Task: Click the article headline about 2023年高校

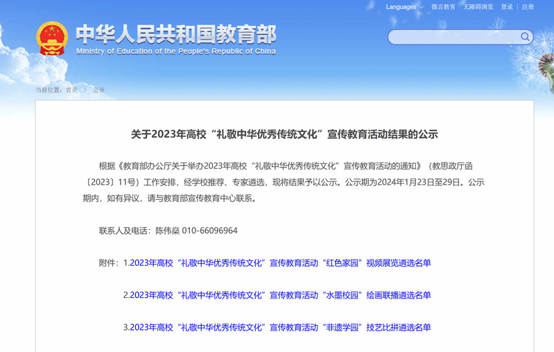Action: coord(284,134)
